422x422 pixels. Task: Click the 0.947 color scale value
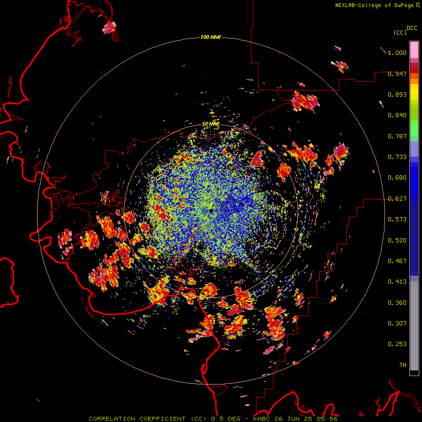click(397, 74)
